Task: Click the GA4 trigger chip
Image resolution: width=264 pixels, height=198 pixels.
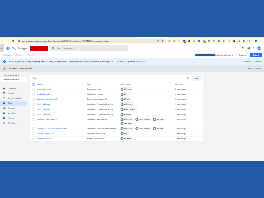Action: [x=124, y=134]
